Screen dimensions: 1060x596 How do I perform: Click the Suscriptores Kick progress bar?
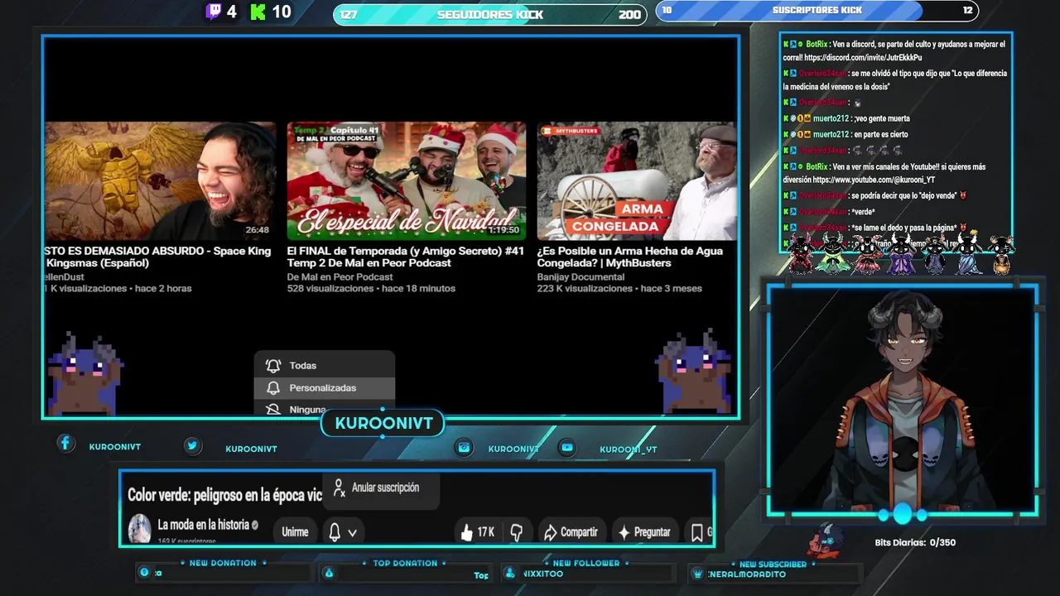coord(817,11)
